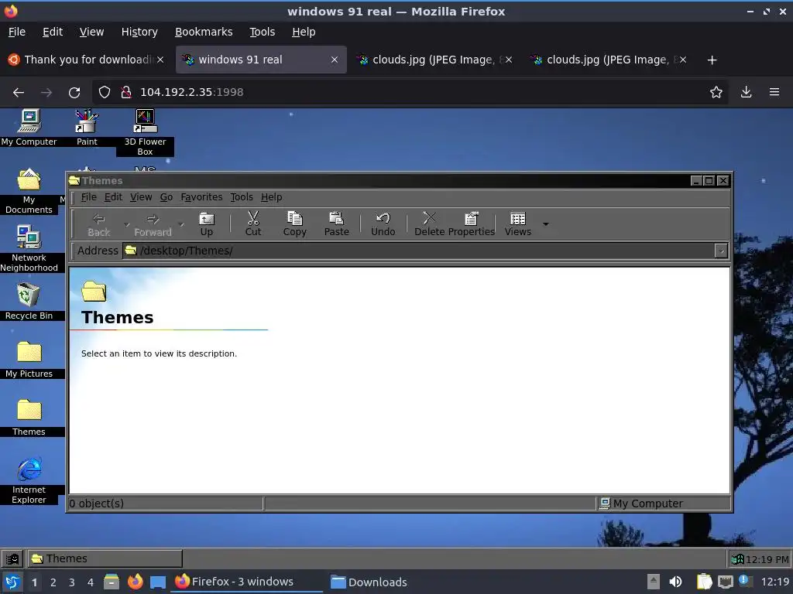
Task: Open volume control in system tray
Action: click(675, 582)
